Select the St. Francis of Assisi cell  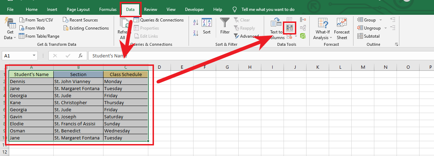pyautogui.click(x=78, y=124)
